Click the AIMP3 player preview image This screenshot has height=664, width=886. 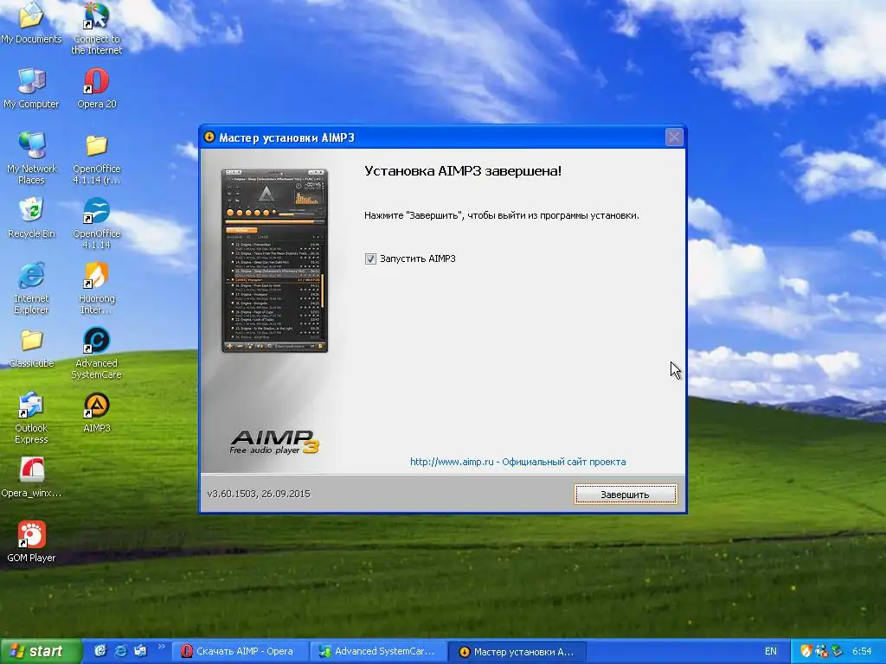[x=274, y=260]
